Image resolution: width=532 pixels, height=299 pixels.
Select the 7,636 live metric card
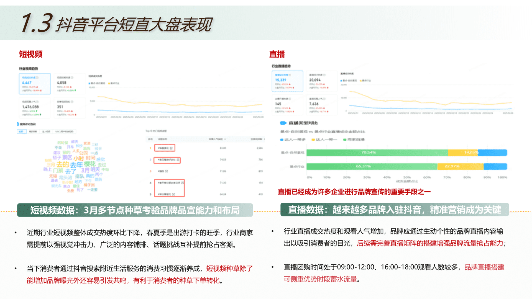pos(322,105)
